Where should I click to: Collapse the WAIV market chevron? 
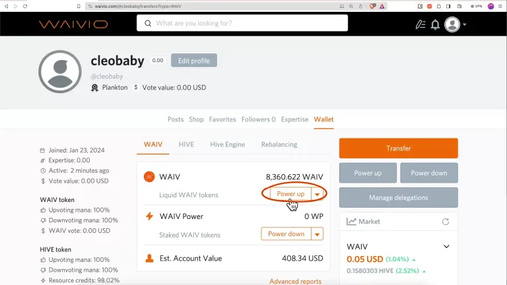click(446, 247)
